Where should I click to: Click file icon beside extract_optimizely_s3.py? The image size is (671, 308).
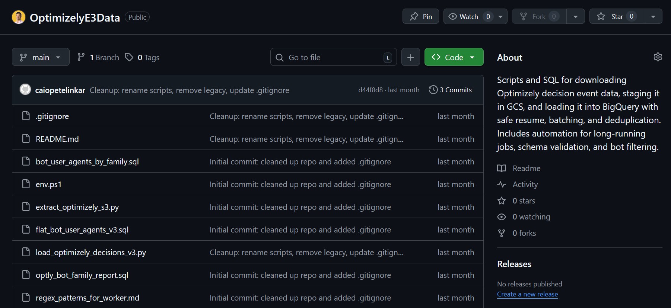[x=26, y=207]
